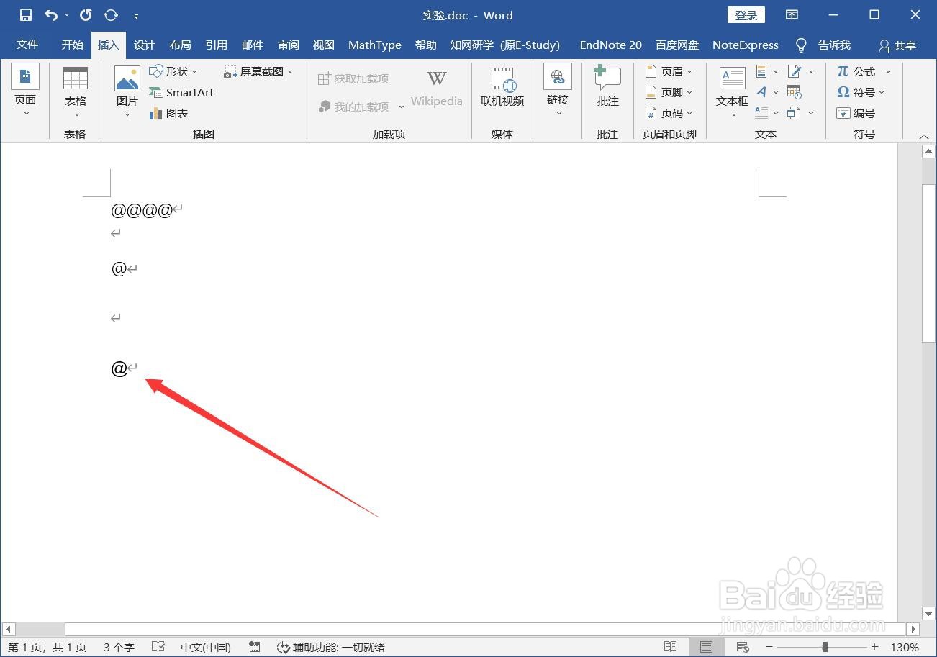This screenshot has height=657, width=937.
Task: Open the 页码 page number dropdown
Action: (669, 113)
